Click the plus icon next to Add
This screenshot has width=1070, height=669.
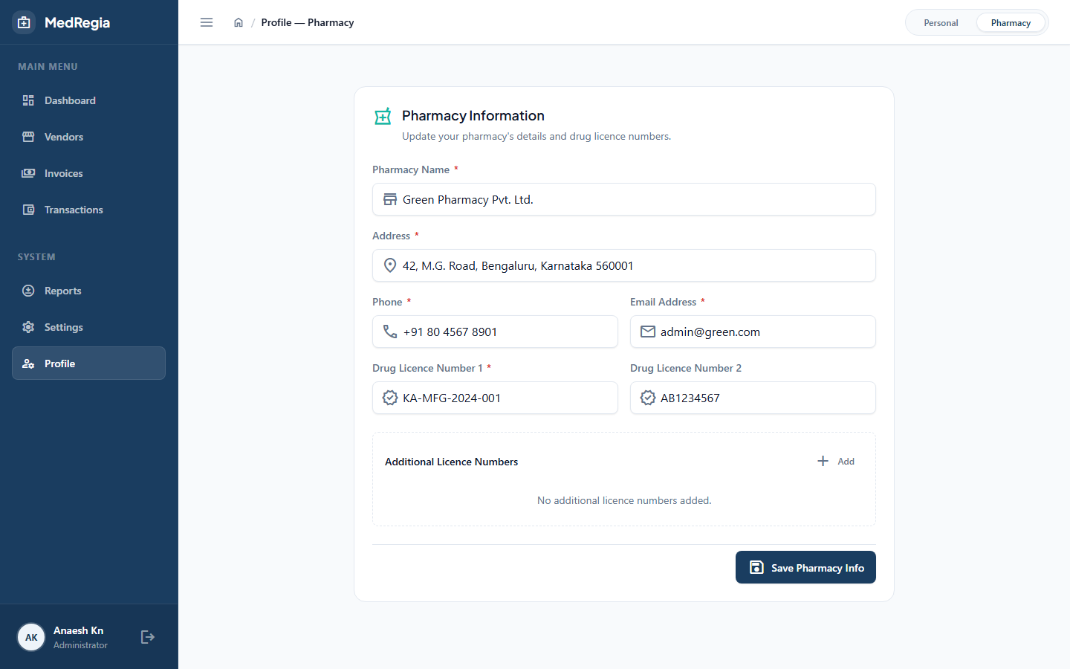click(x=823, y=461)
